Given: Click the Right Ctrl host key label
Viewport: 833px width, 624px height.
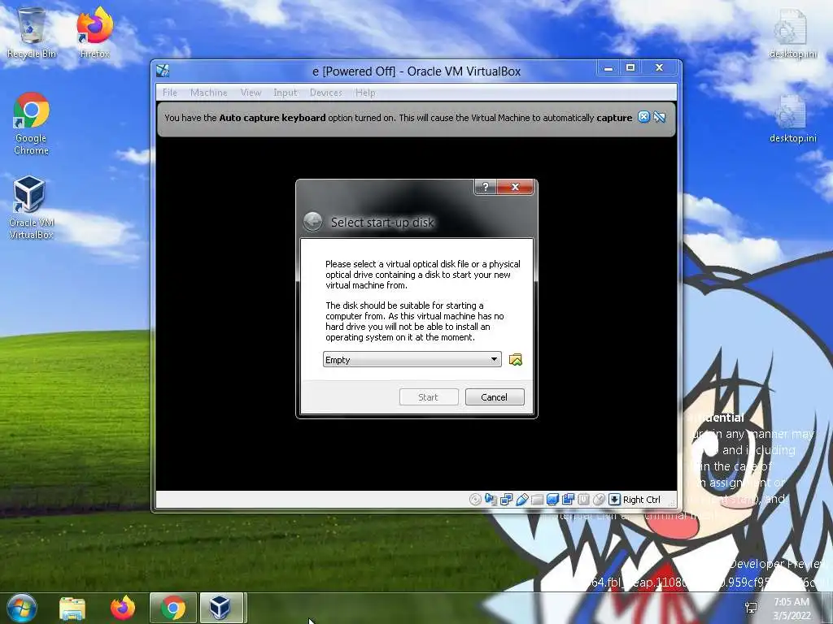Looking at the screenshot, I should [x=642, y=500].
